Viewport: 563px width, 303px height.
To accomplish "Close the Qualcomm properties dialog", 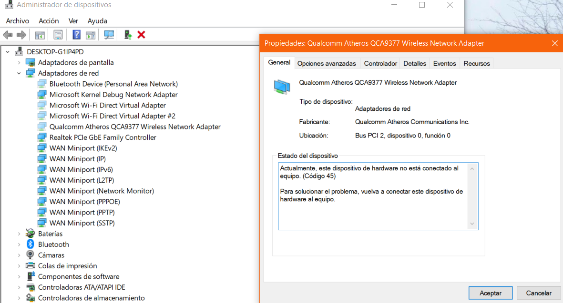I will click(555, 43).
